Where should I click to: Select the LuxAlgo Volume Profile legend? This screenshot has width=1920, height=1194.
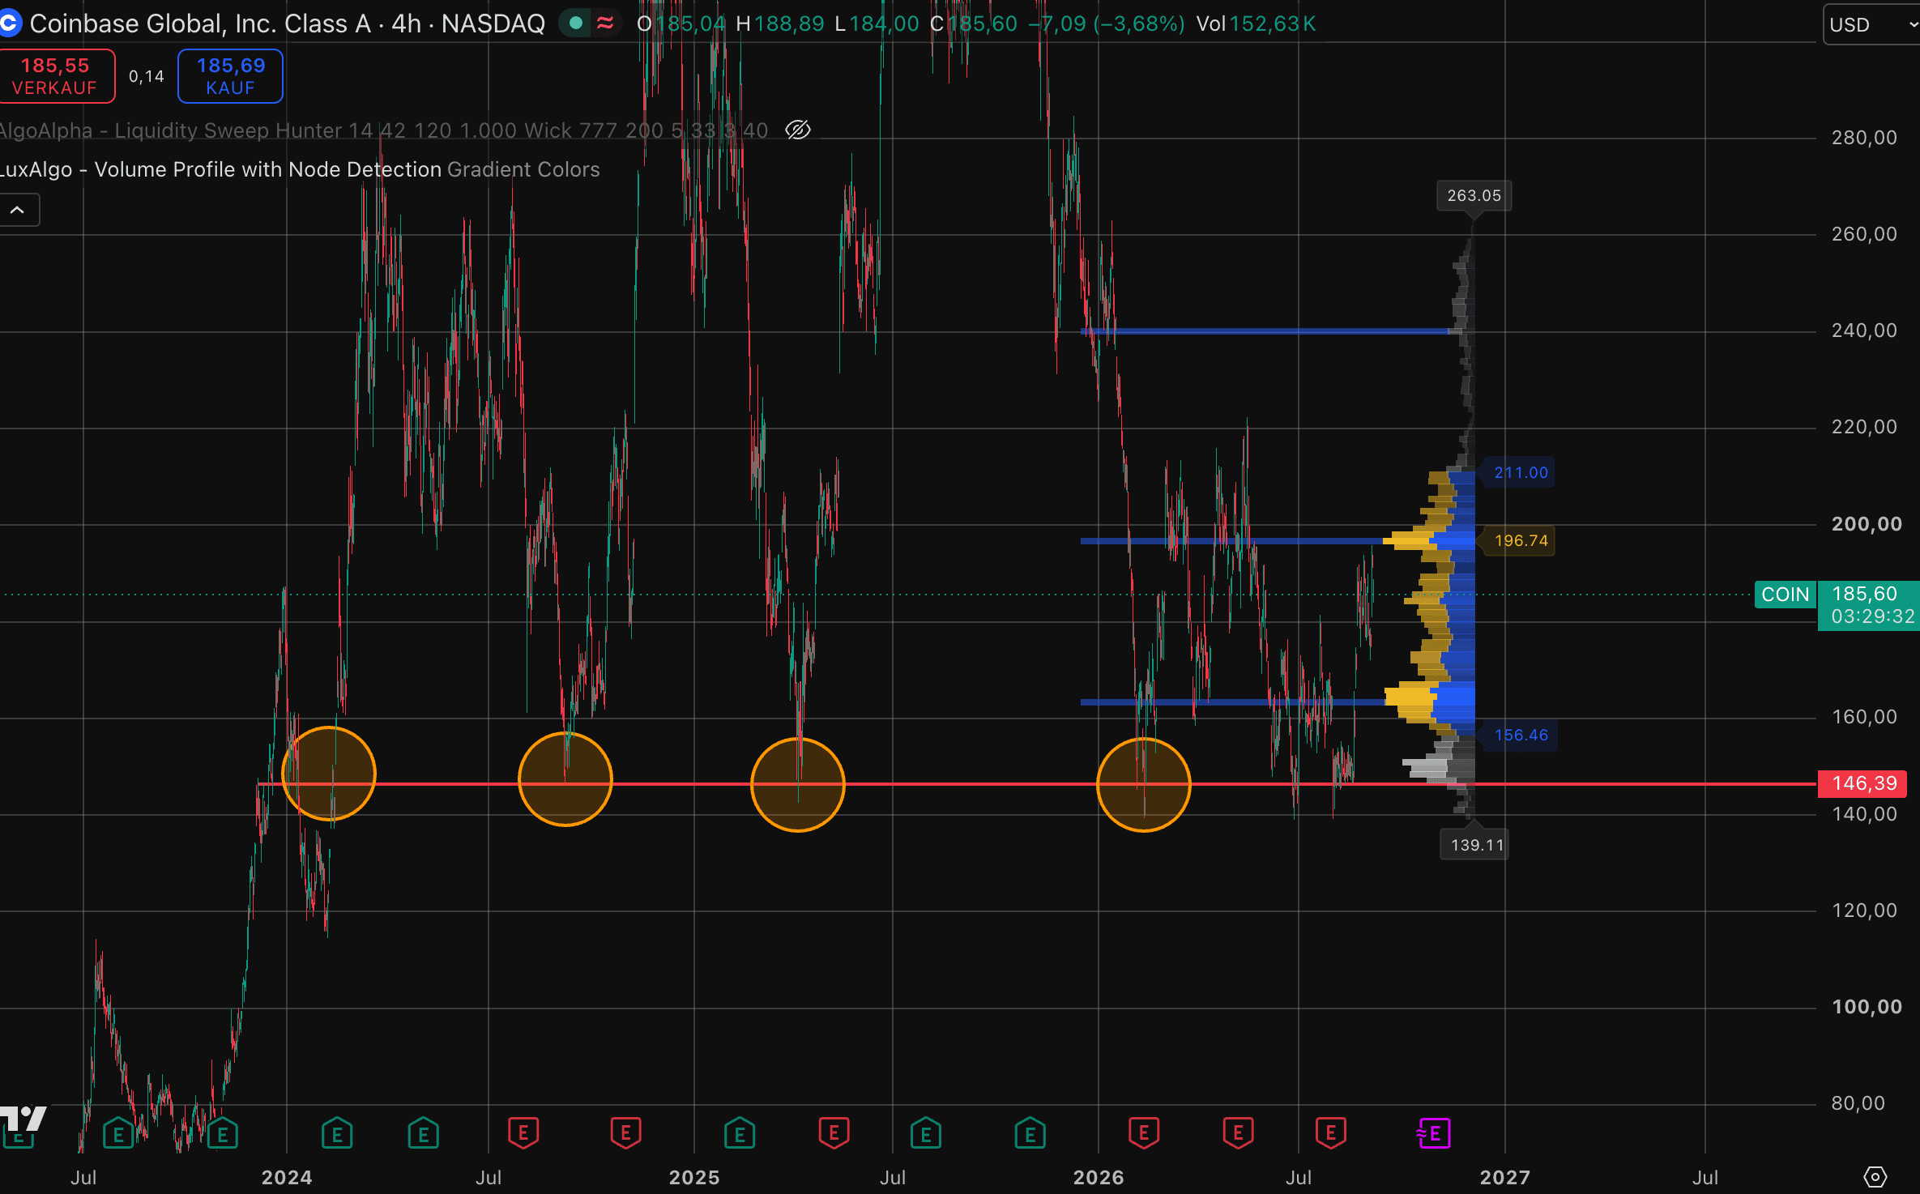point(300,169)
